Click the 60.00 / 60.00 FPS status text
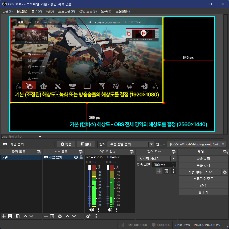The image size is (229, 229). point(207,225)
